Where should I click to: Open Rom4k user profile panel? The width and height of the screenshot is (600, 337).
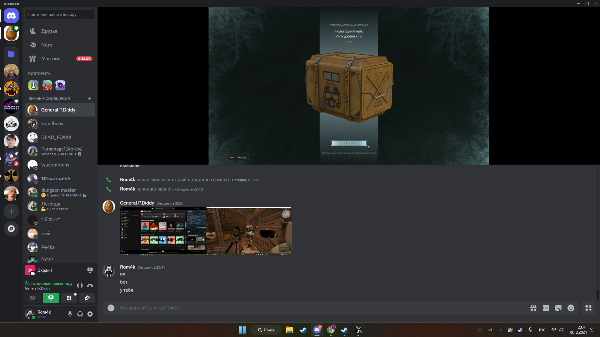point(44,314)
